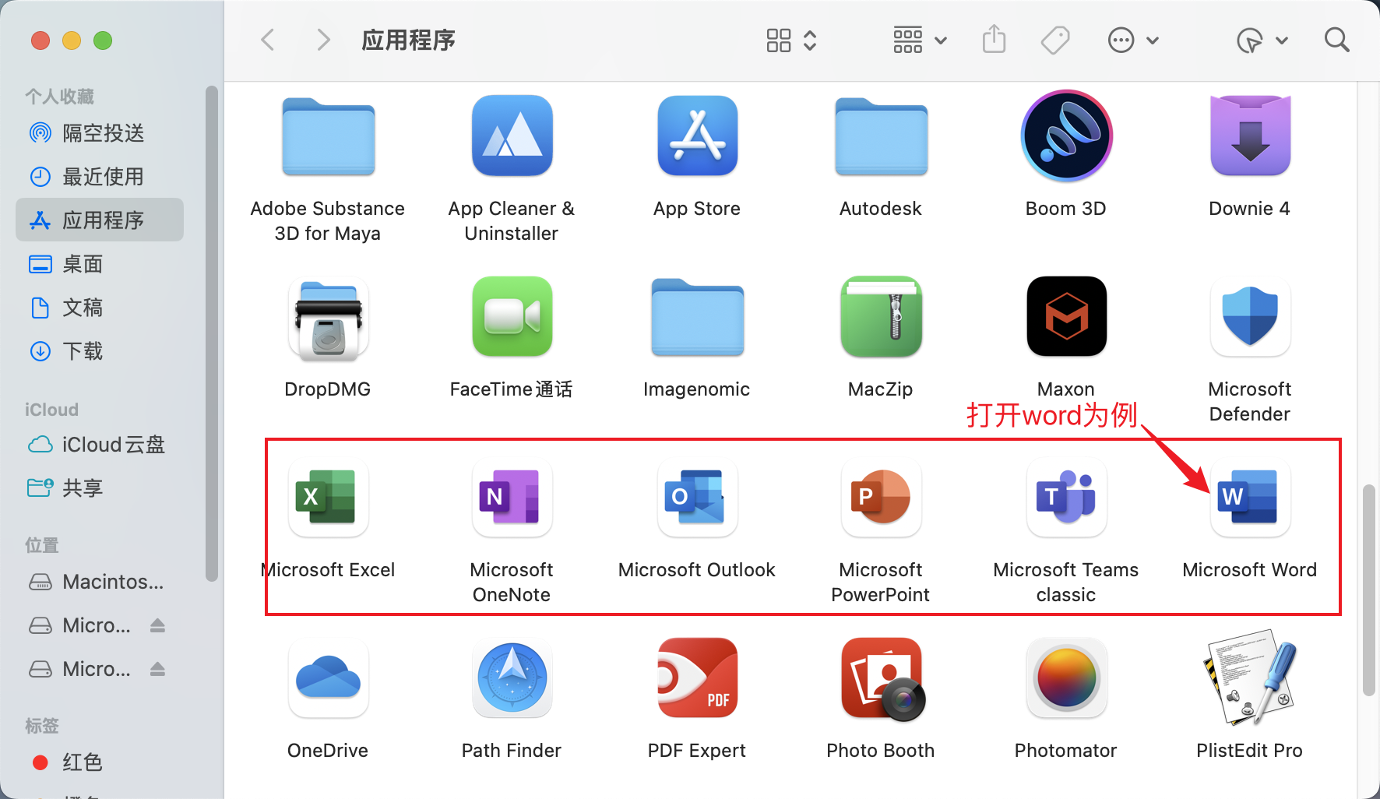Select the Microsoft Excel icon

[x=328, y=498]
